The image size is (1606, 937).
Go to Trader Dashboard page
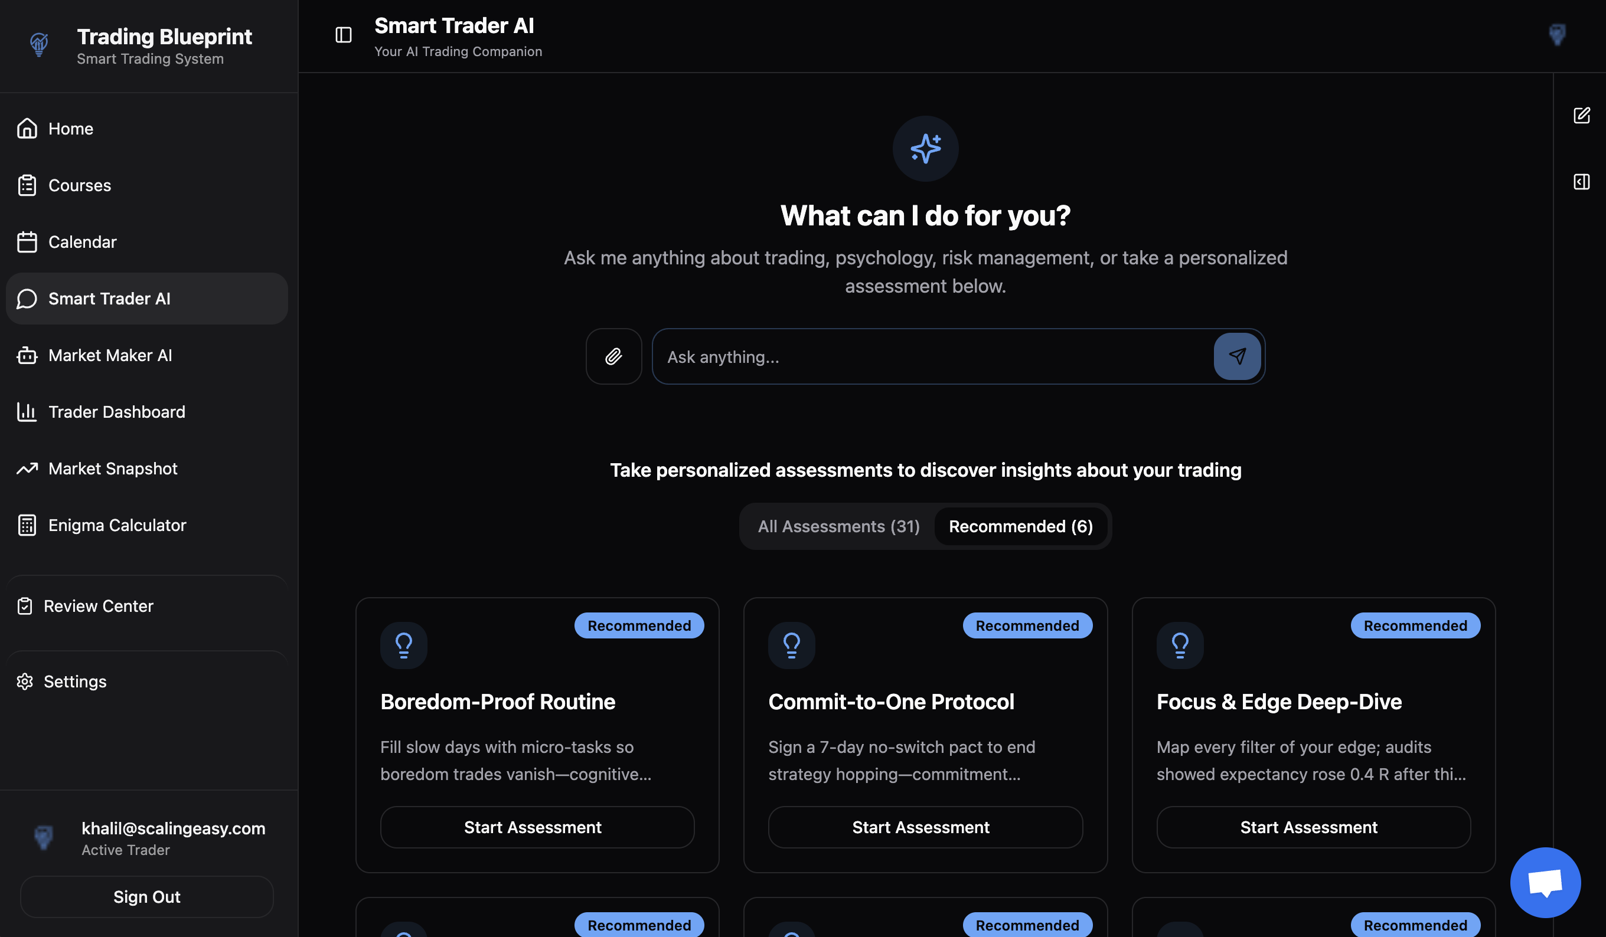click(116, 412)
